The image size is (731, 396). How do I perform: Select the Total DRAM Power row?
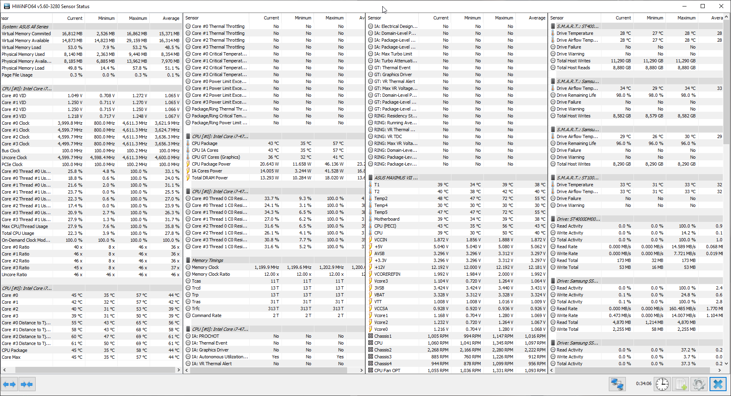210,178
